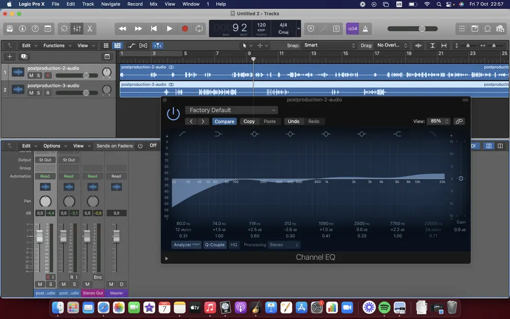Solo the postproduction-3-audio track
Screen dimensions: 510x319
[x=39, y=93]
